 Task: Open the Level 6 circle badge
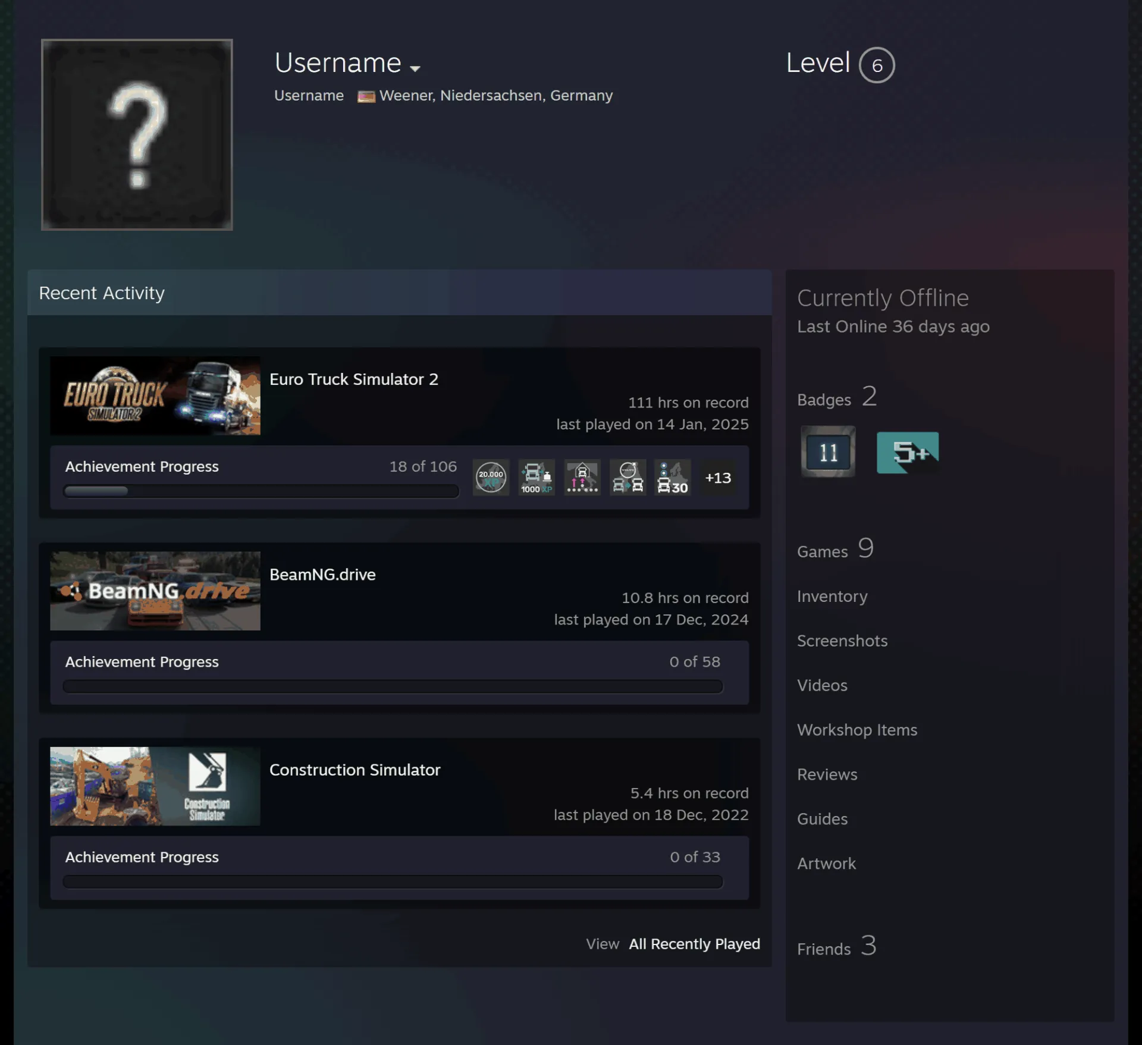click(x=877, y=65)
